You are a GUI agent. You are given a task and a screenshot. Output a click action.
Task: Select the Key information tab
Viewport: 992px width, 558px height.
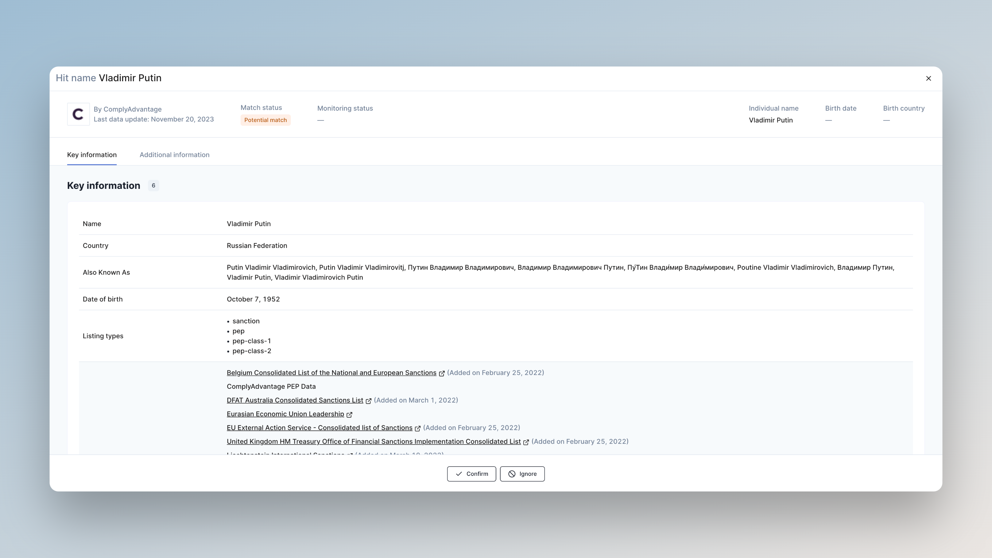[92, 155]
